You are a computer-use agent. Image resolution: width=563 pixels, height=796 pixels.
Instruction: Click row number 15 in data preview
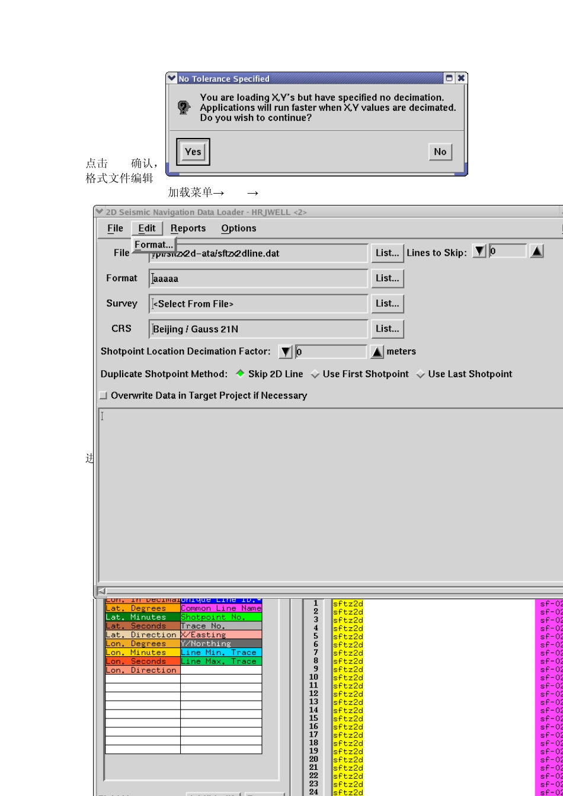click(x=314, y=718)
